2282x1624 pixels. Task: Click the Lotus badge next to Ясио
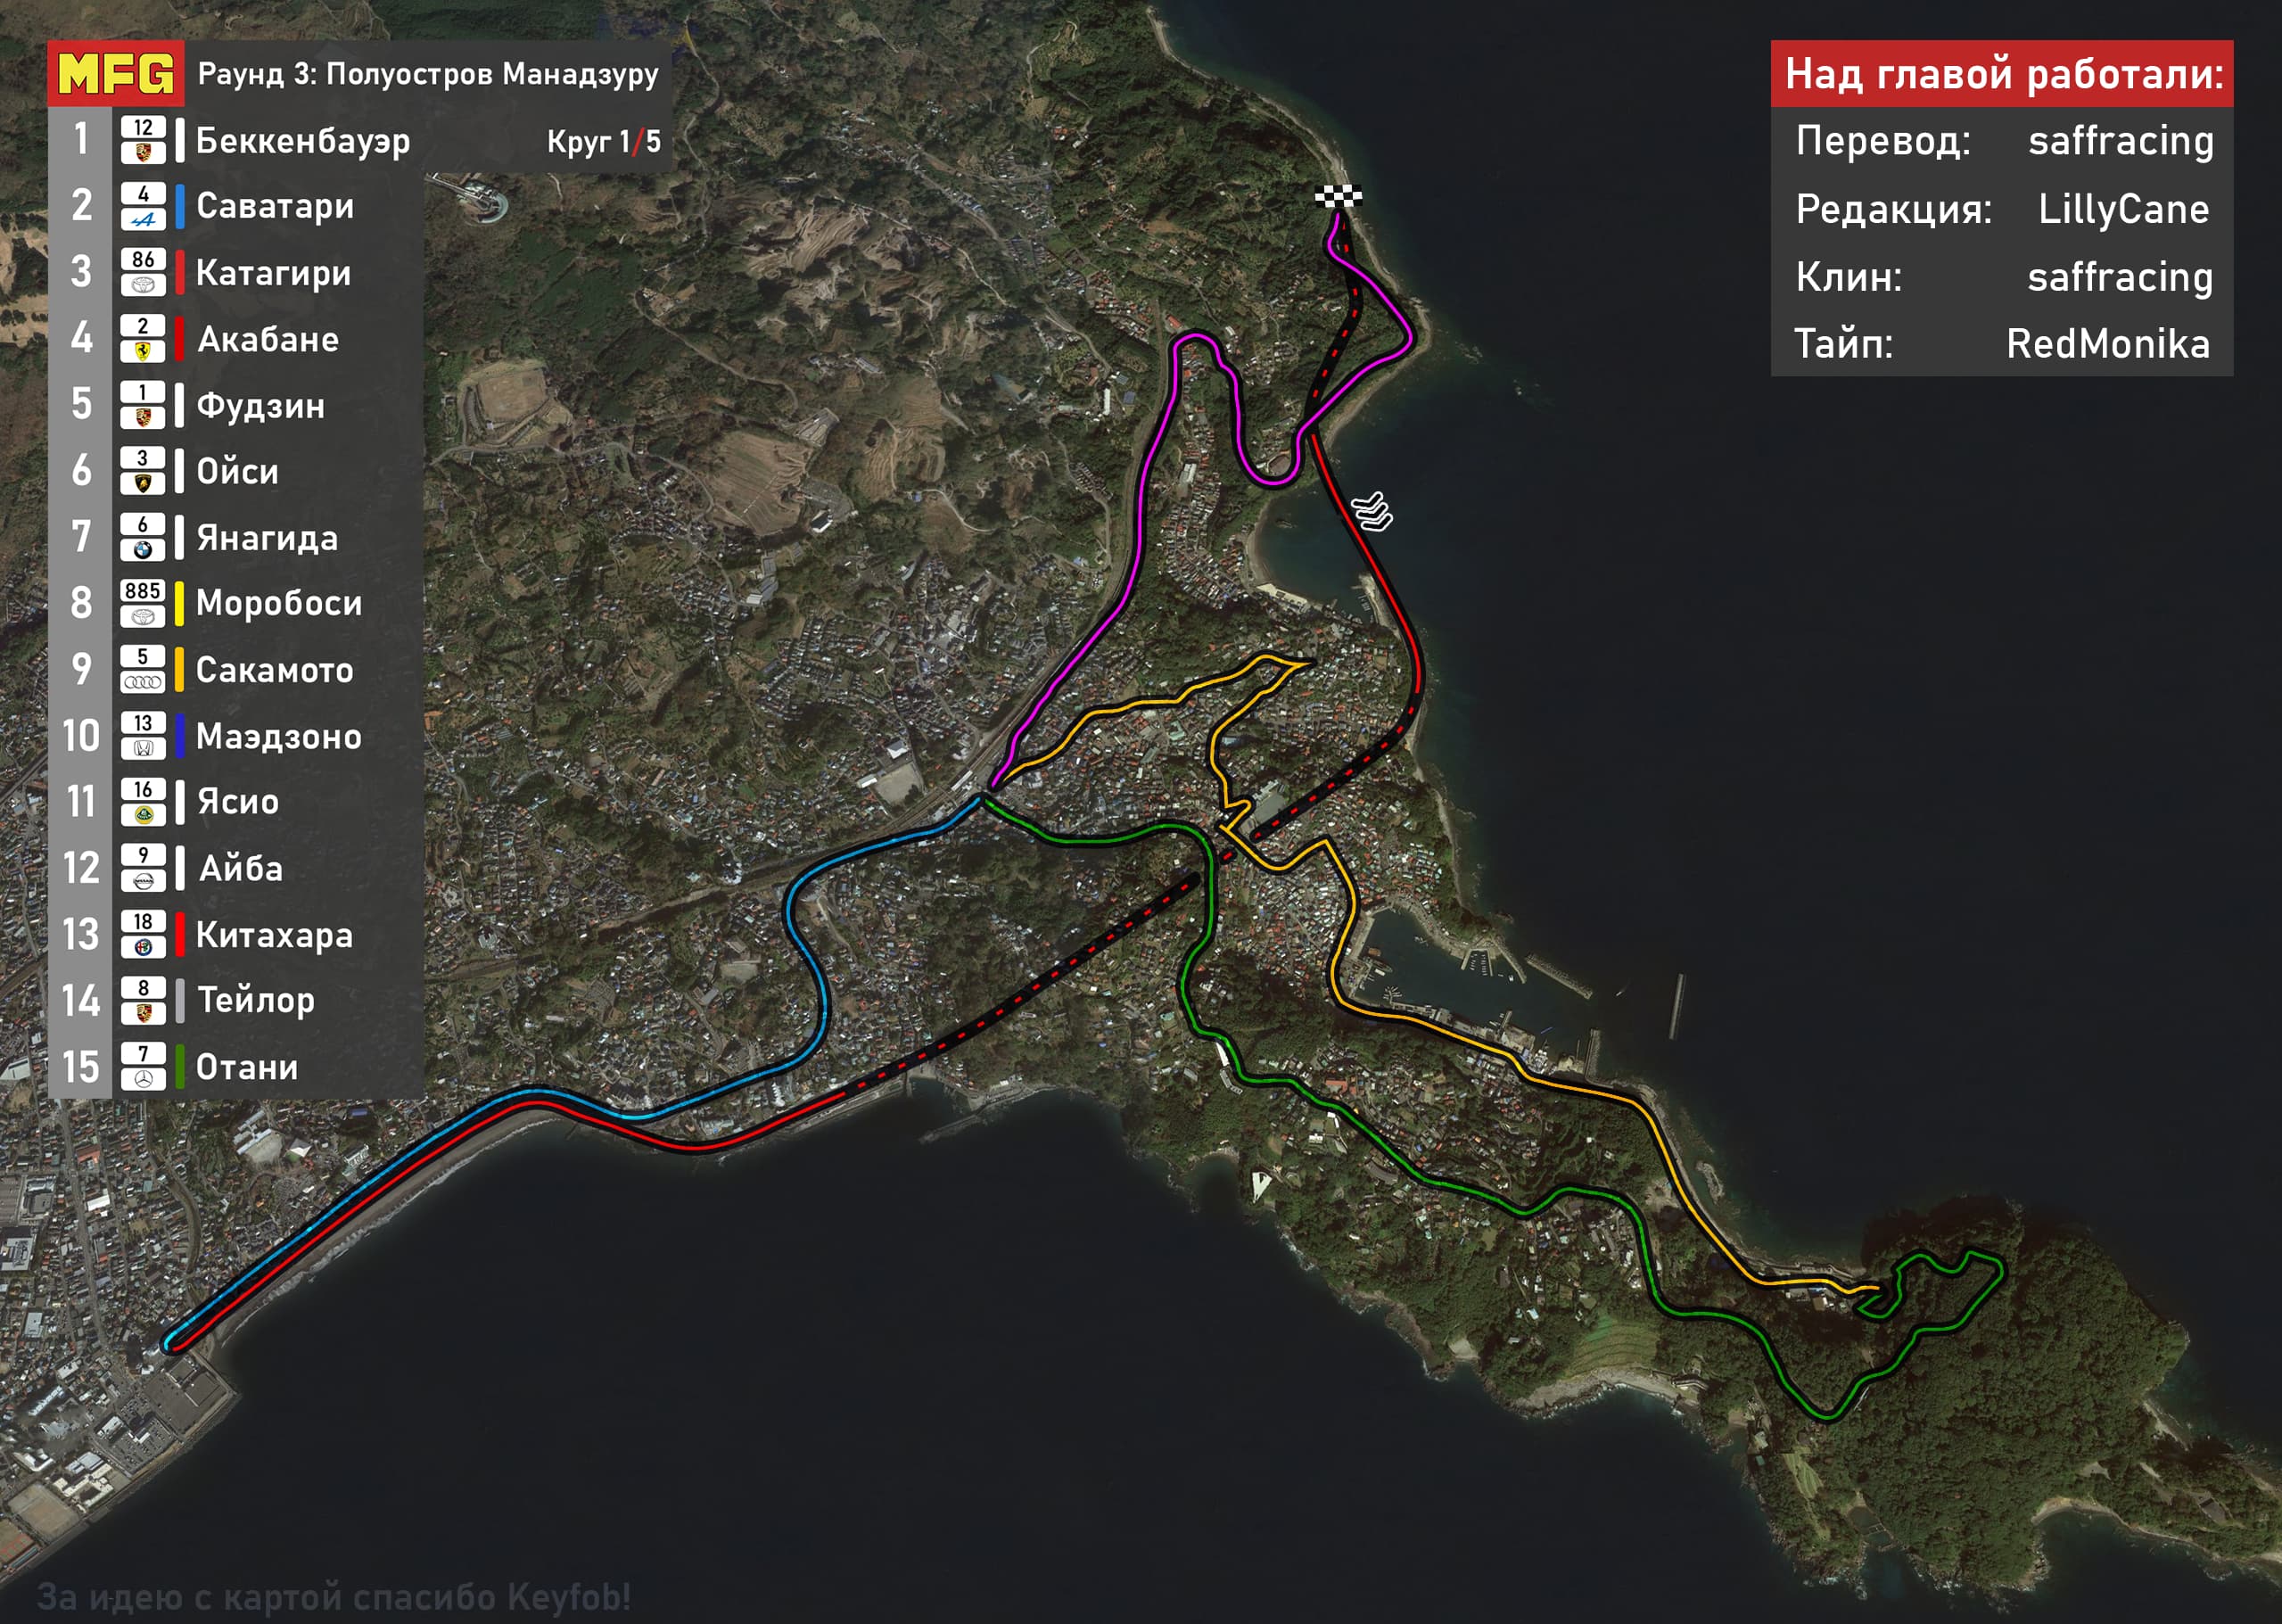coord(143,814)
